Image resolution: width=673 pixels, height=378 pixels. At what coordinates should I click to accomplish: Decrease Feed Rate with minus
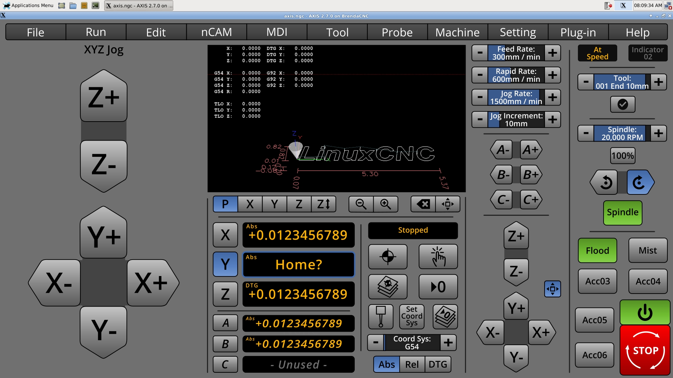pyautogui.click(x=480, y=53)
